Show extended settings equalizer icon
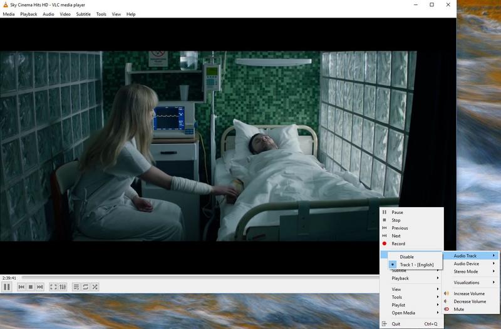The image size is (501, 329). (63, 287)
